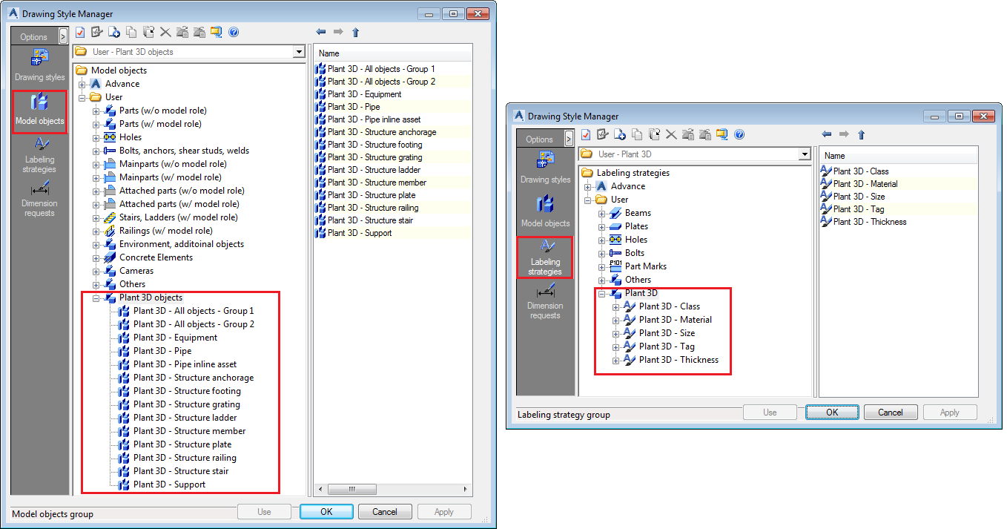This screenshot has width=1007, height=529.
Task: Select 'Plant 3D - Pipe' in left tree
Action: click(x=162, y=351)
